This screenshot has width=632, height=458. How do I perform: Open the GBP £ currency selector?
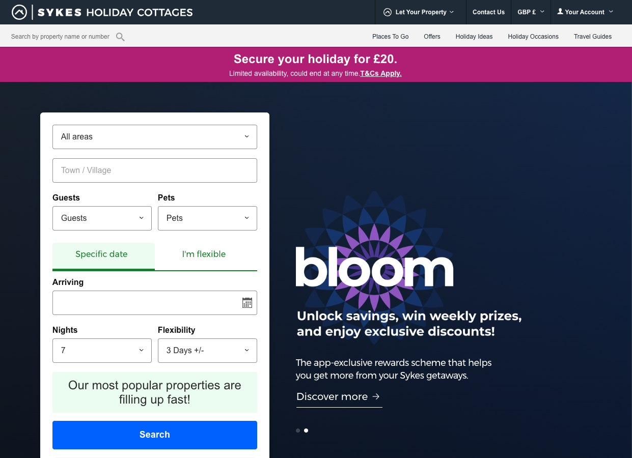531,12
